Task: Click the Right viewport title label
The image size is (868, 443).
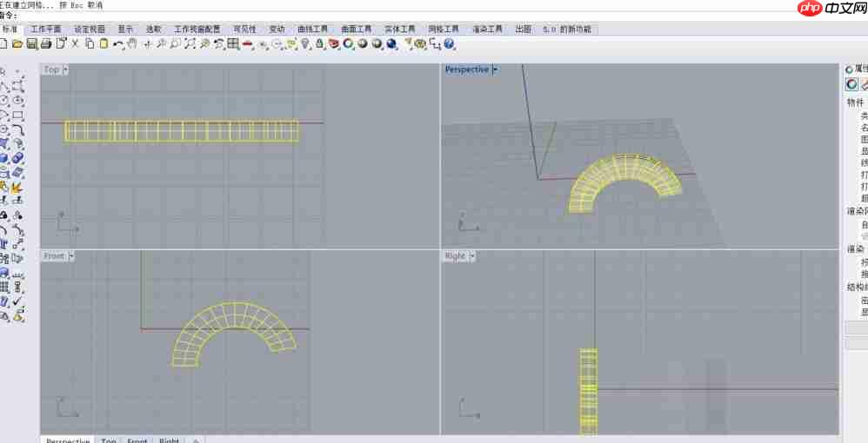Action: point(455,256)
